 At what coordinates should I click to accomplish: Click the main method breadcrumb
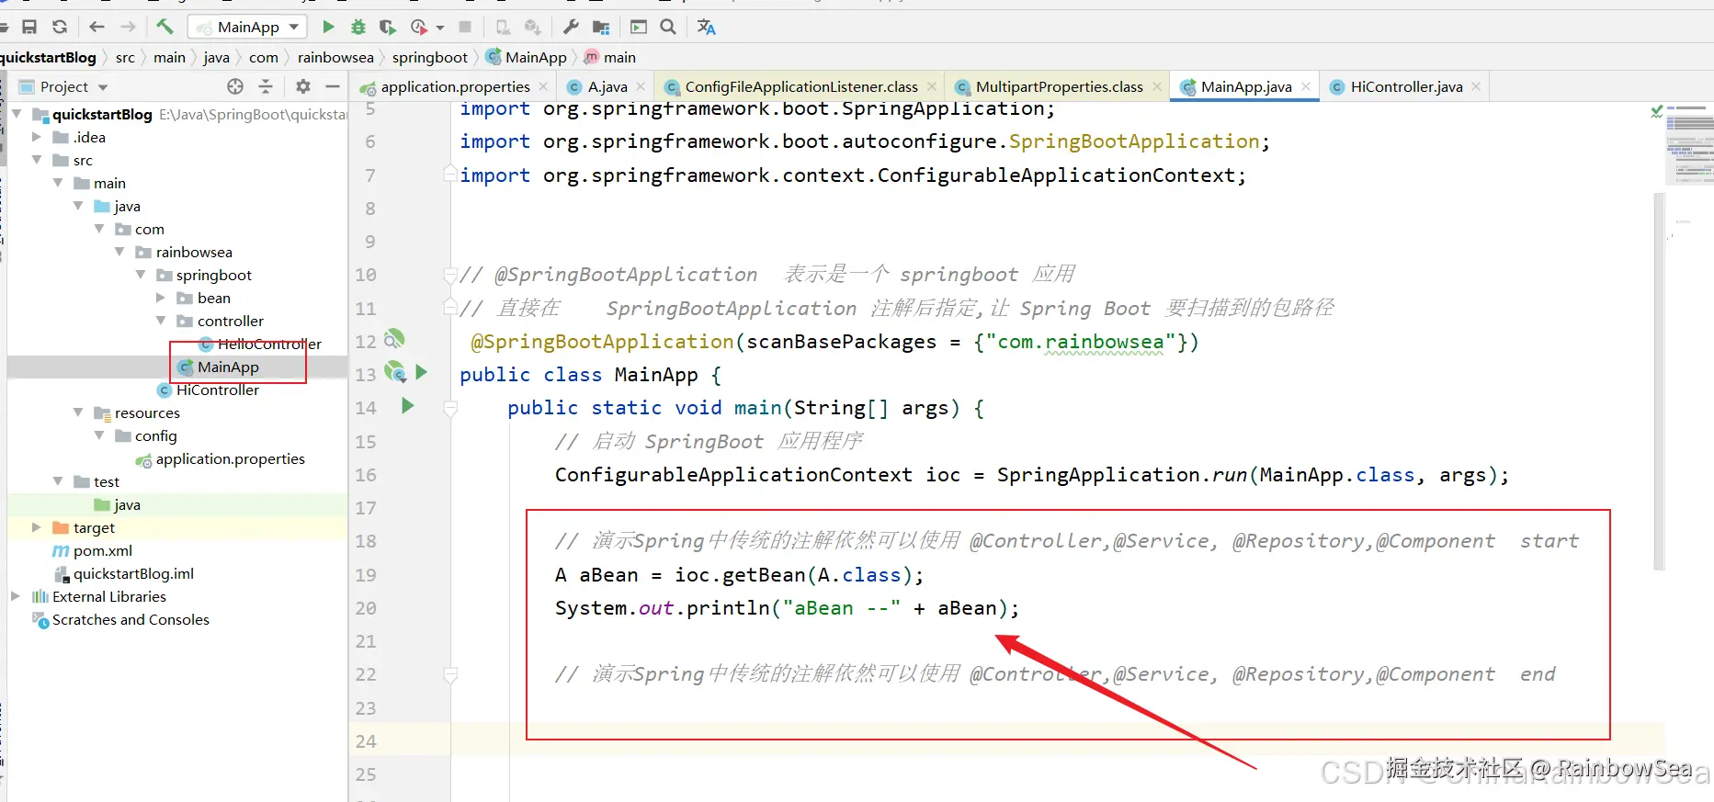pyautogui.click(x=610, y=57)
